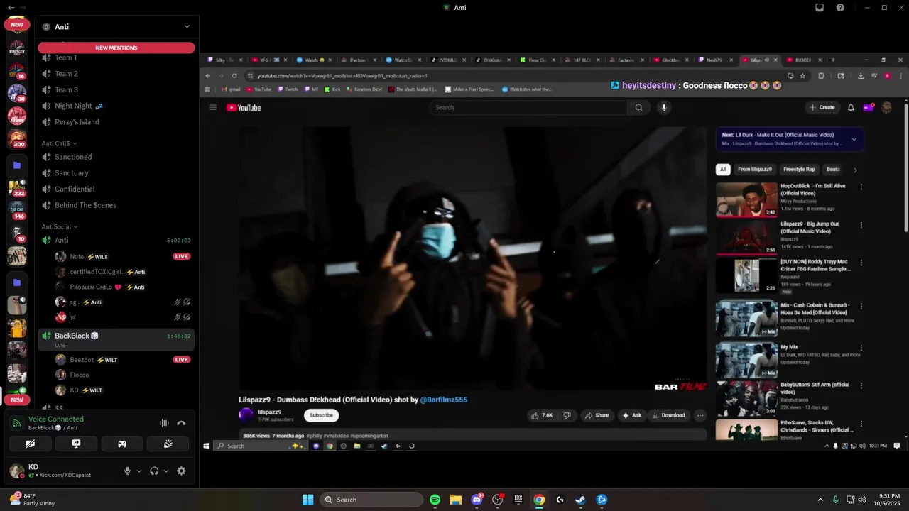The height and width of the screenshot is (511, 909).
Task: Click the Share button under the video
Action: pos(597,415)
